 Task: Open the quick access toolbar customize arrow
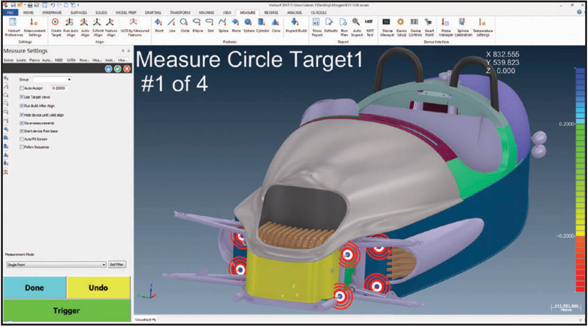(x=78, y=4)
